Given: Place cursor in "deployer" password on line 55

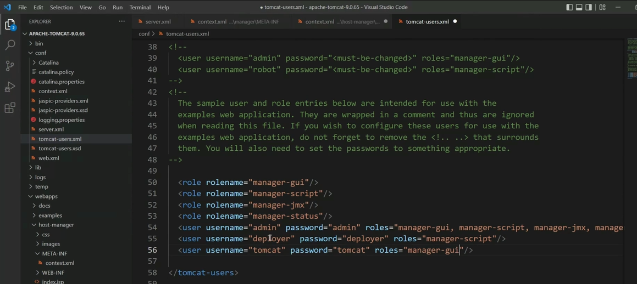Looking at the screenshot, I should click(365, 239).
